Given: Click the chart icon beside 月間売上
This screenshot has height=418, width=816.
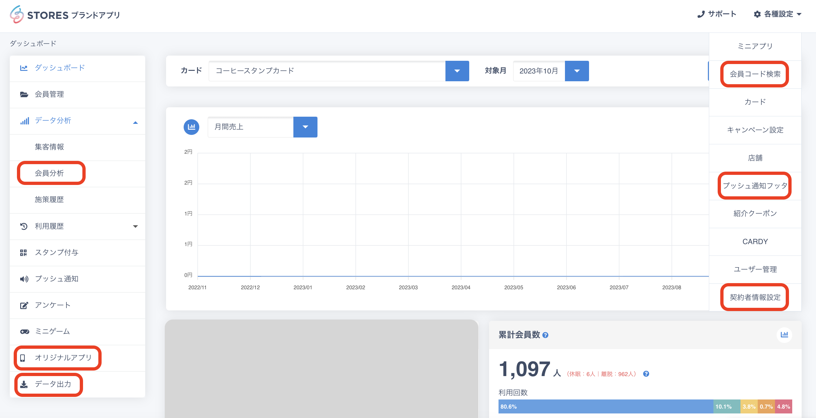Looking at the screenshot, I should [191, 127].
